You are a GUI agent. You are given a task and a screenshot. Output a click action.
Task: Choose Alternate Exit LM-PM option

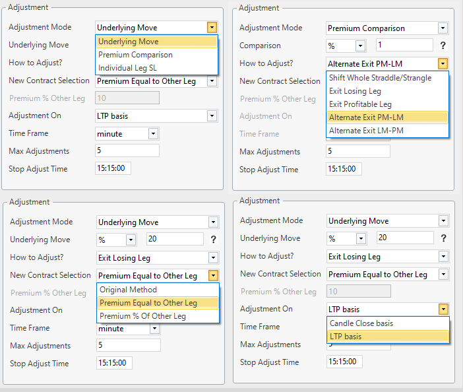[366, 131]
